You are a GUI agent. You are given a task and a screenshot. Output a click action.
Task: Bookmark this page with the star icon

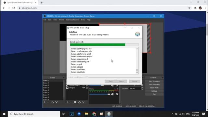(189, 8)
